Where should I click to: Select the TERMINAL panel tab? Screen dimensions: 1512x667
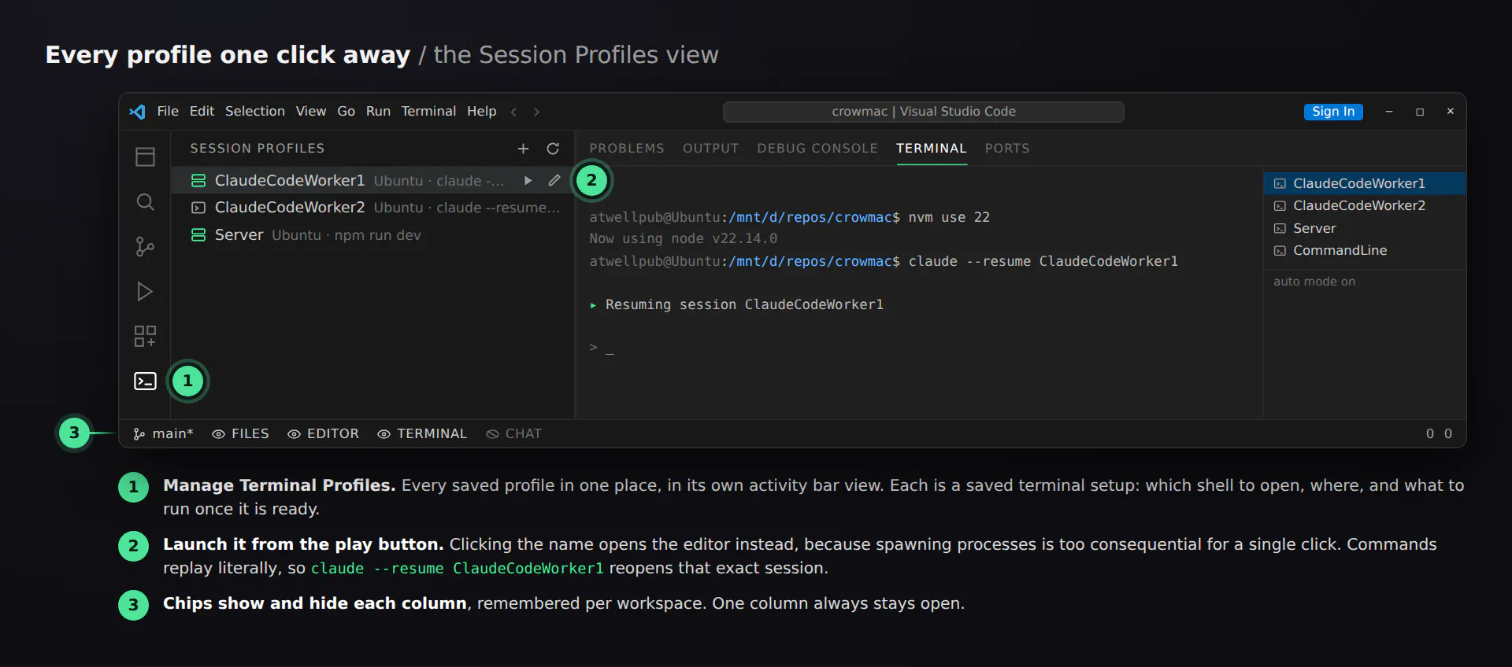point(932,149)
